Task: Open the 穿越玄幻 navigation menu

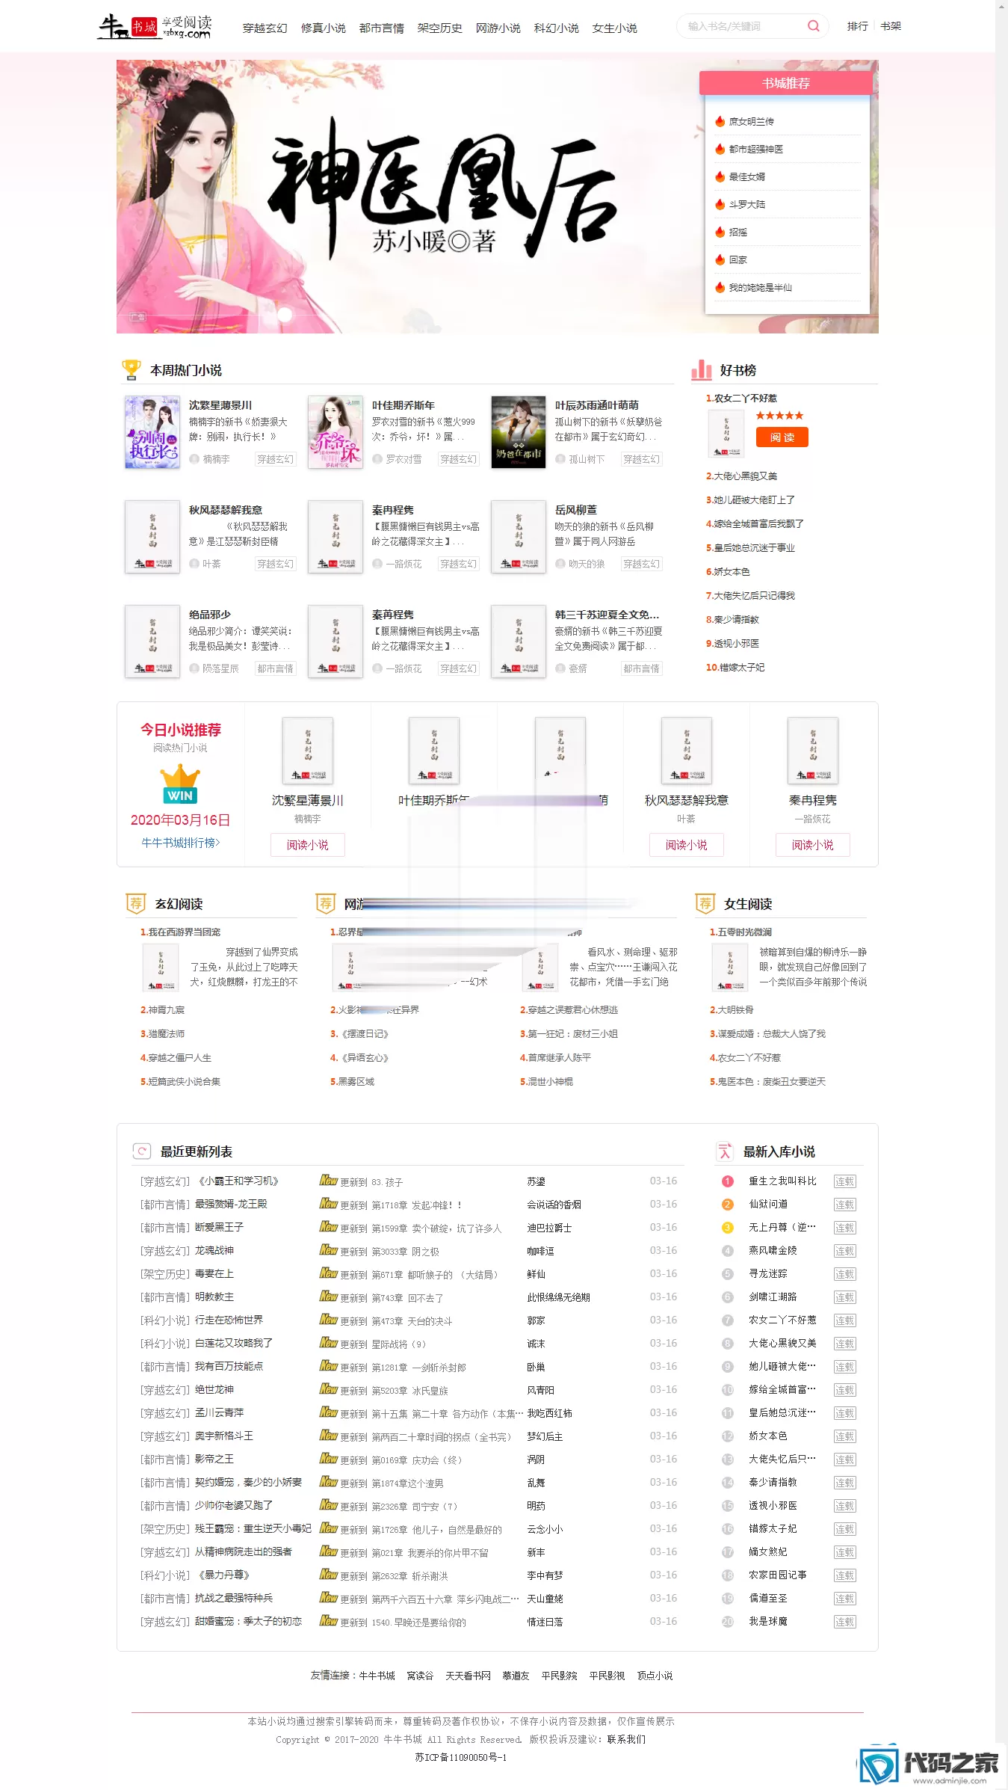Action: click(x=265, y=28)
